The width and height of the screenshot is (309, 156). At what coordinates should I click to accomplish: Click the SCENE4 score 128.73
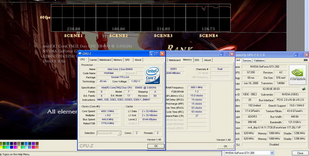pos(208,29)
